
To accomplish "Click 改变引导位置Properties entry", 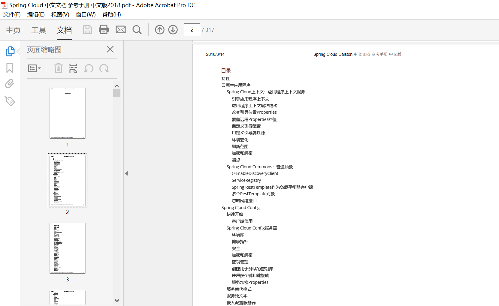I will tap(254, 112).
